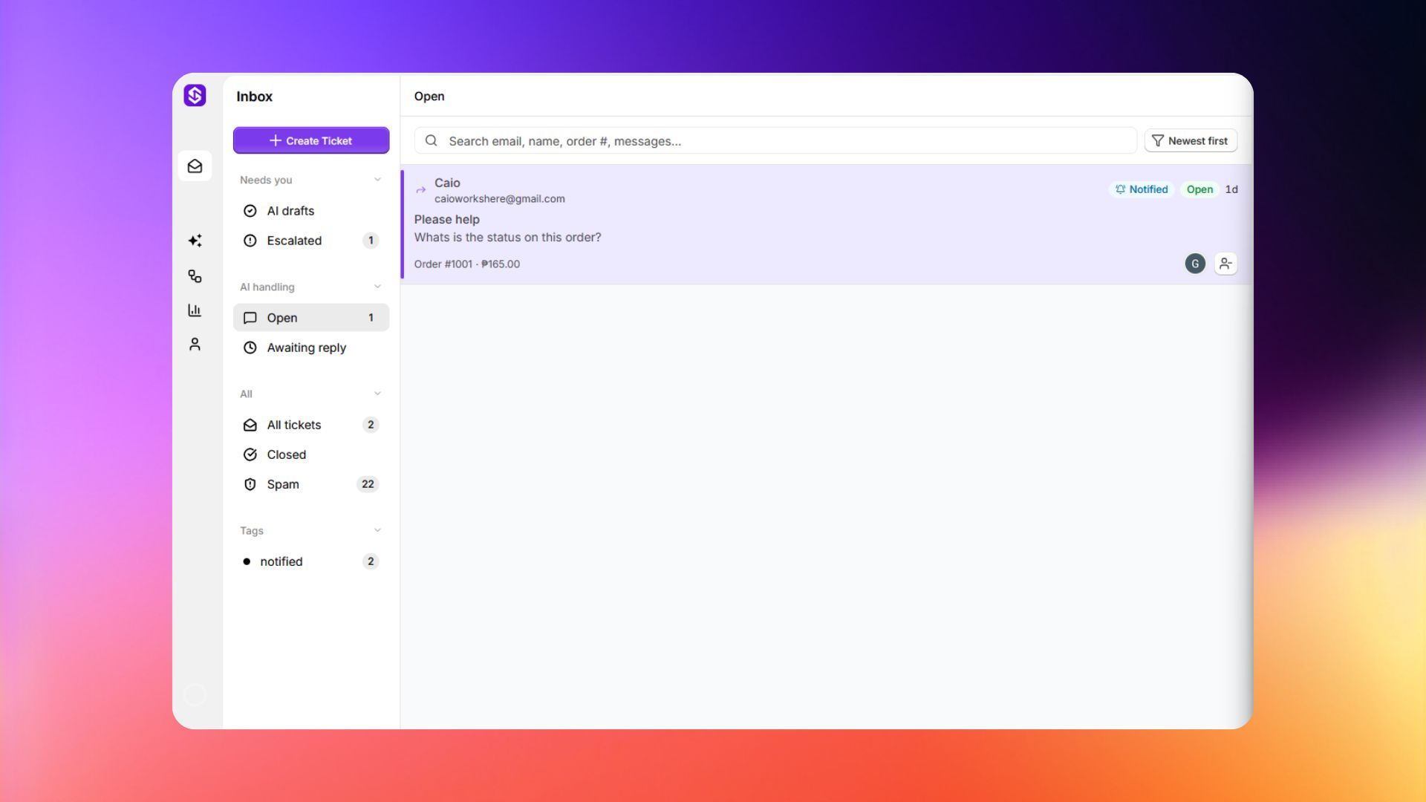The width and height of the screenshot is (1426, 802).
Task: Click the notified tag count badge 2
Action: coord(371,561)
